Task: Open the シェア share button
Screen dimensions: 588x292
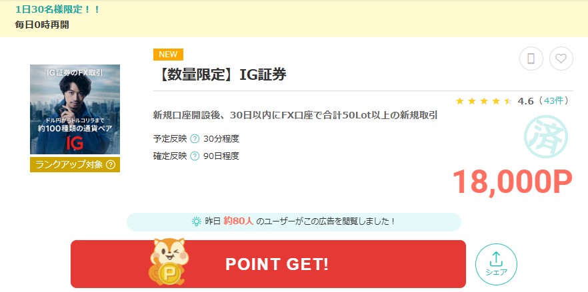Action: tap(496, 264)
